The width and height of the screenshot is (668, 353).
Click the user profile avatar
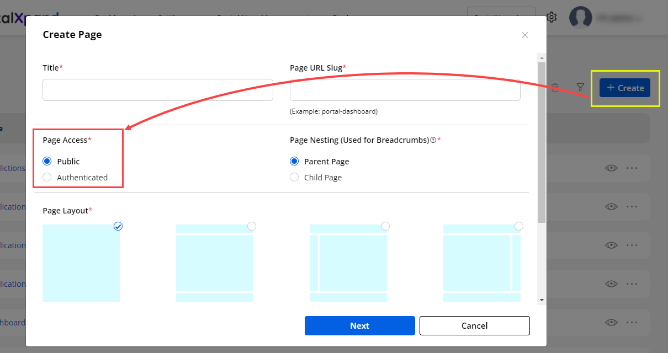[581, 17]
